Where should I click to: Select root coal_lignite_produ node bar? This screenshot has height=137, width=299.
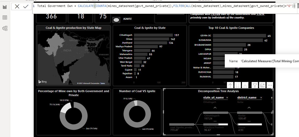[182, 124]
